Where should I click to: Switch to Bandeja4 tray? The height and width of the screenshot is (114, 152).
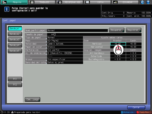pos(15,45)
